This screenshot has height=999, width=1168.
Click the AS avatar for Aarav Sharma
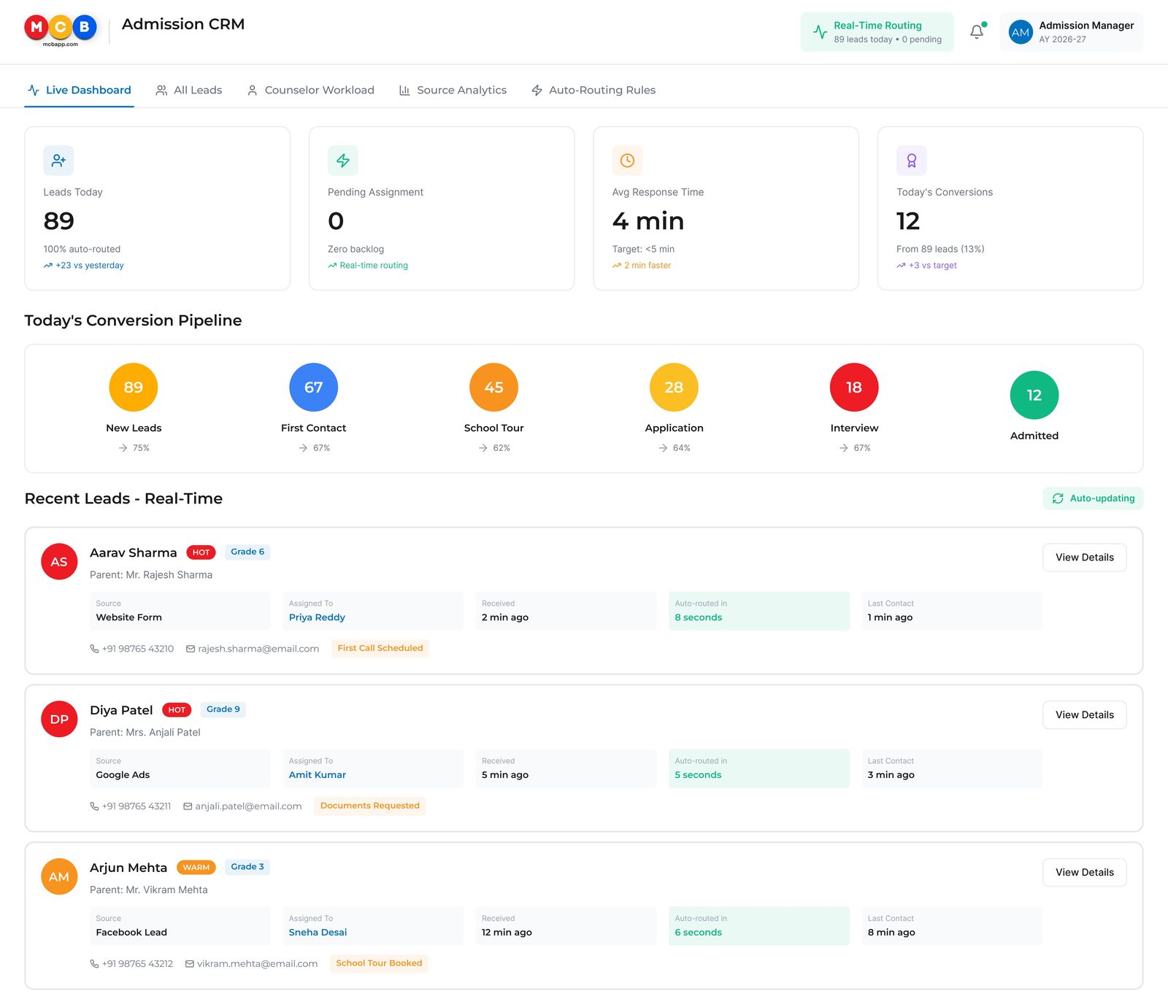coord(59,562)
